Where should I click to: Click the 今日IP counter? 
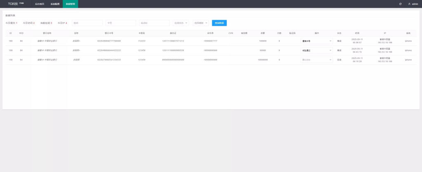pos(62,23)
